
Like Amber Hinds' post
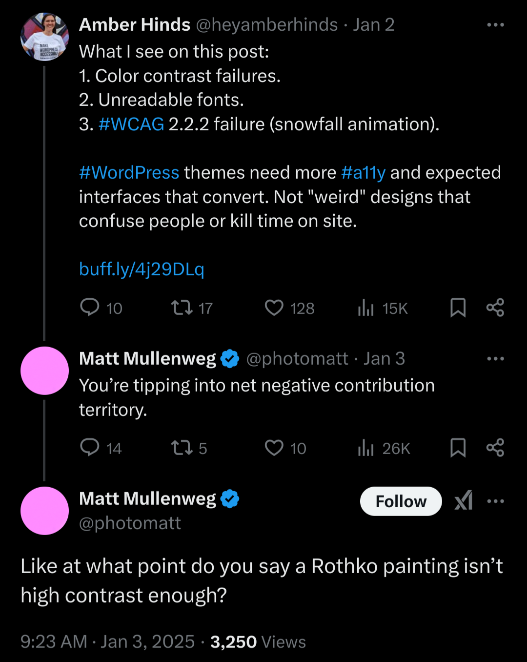(274, 308)
